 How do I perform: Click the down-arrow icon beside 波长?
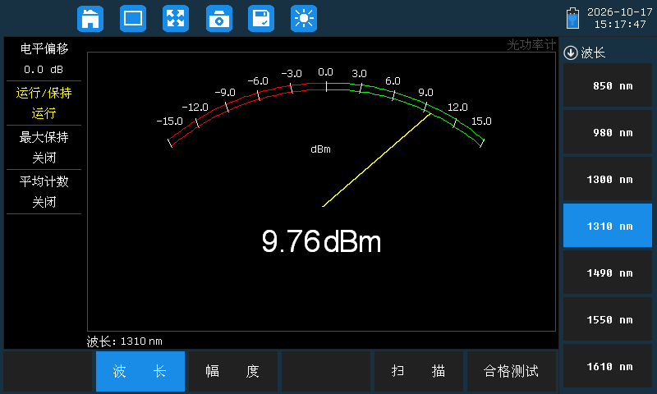[570, 53]
